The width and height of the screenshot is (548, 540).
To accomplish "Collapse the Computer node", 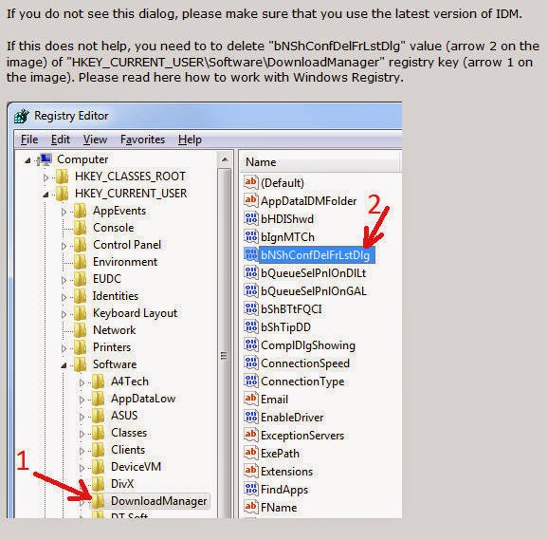I will coord(27,161).
